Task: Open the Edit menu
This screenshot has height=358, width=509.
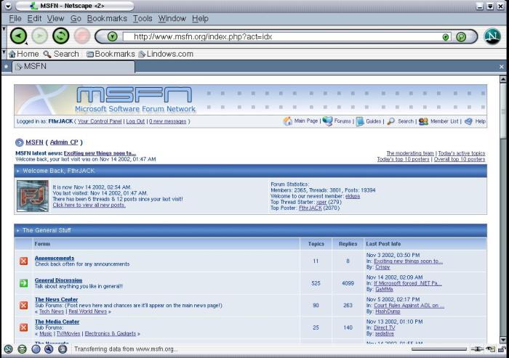Action: (x=34, y=18)
